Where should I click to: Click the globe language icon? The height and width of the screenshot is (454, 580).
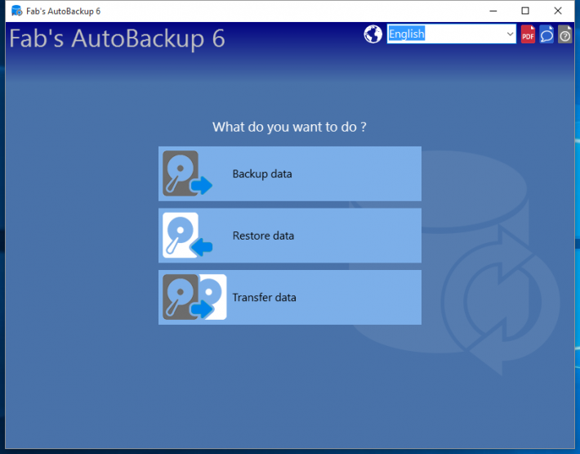tap(373, 34)
